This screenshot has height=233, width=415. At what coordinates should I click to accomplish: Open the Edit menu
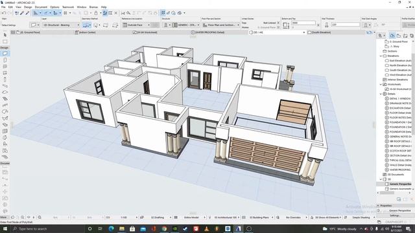pyautogui.click(x=10, y=7)
